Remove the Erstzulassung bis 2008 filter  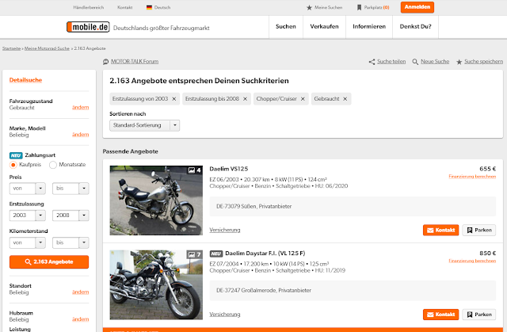coord(245,99)
